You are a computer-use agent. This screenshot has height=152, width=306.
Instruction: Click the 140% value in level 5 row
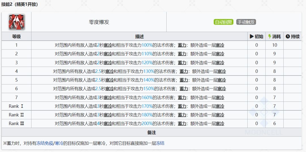tap(149, 80)
